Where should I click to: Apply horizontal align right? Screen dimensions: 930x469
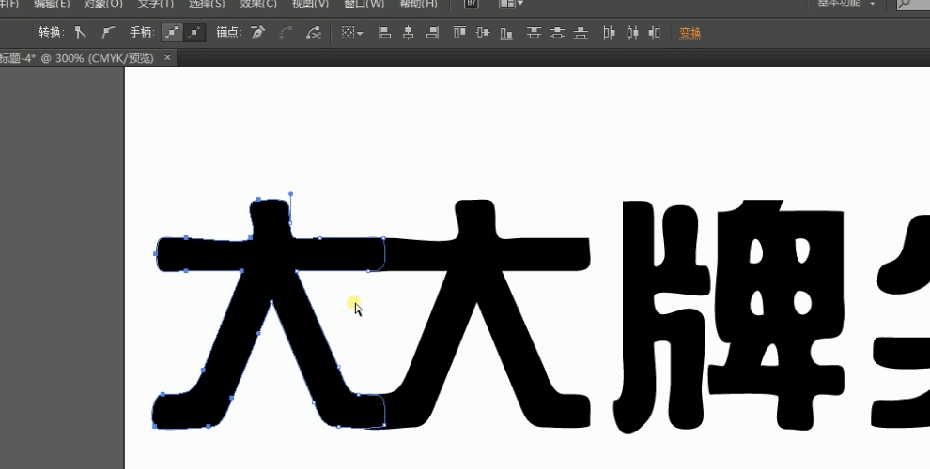(433, 33)
